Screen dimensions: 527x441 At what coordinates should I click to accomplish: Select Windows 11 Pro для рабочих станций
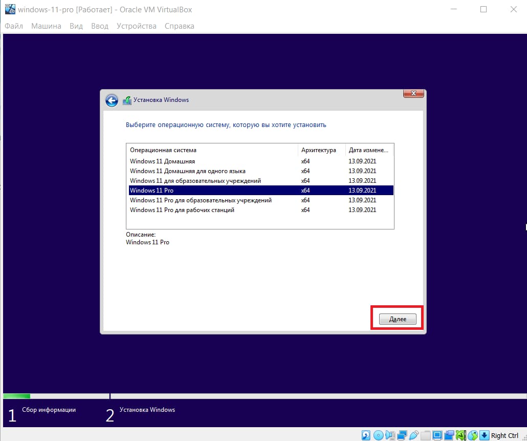coord(261,210)
